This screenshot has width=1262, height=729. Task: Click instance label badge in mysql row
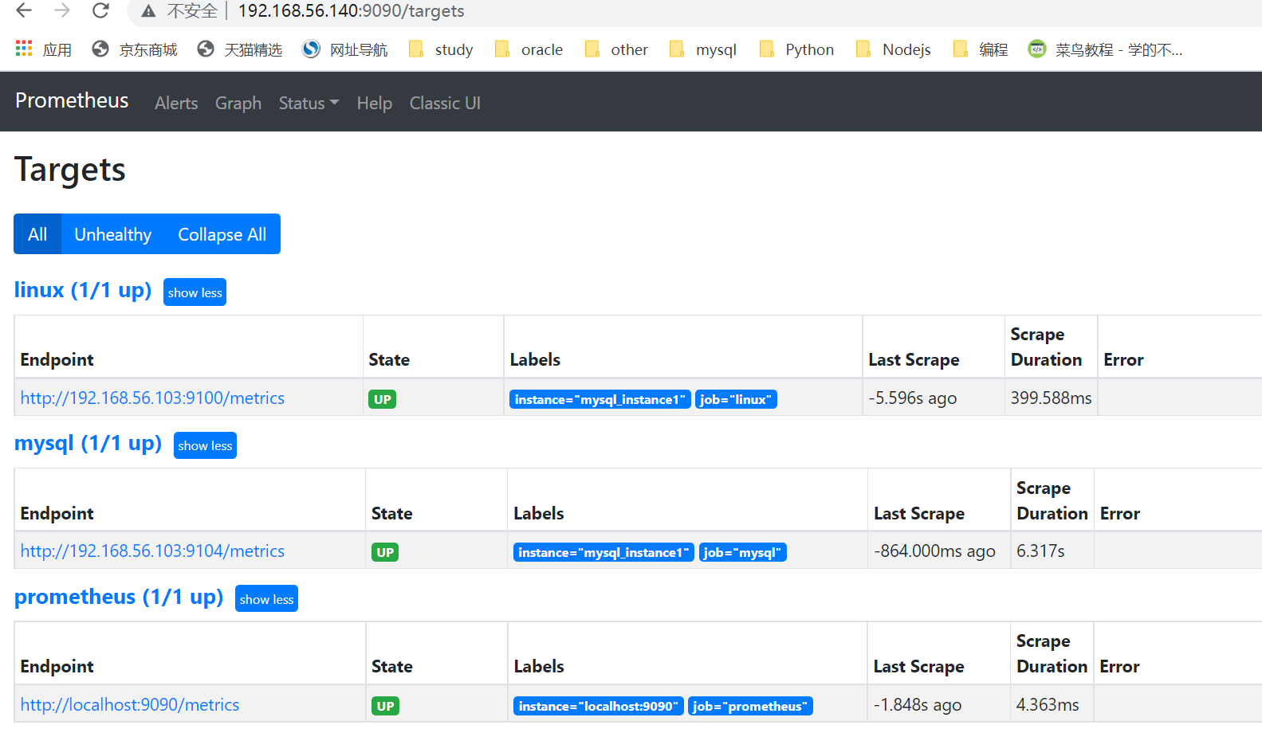coord(603,552)
